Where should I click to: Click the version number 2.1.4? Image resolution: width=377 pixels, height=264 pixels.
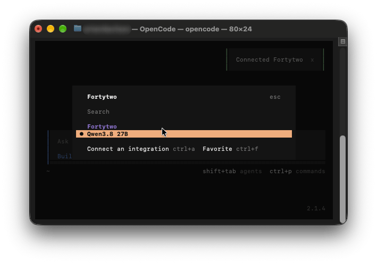click(x=316, y=208)
